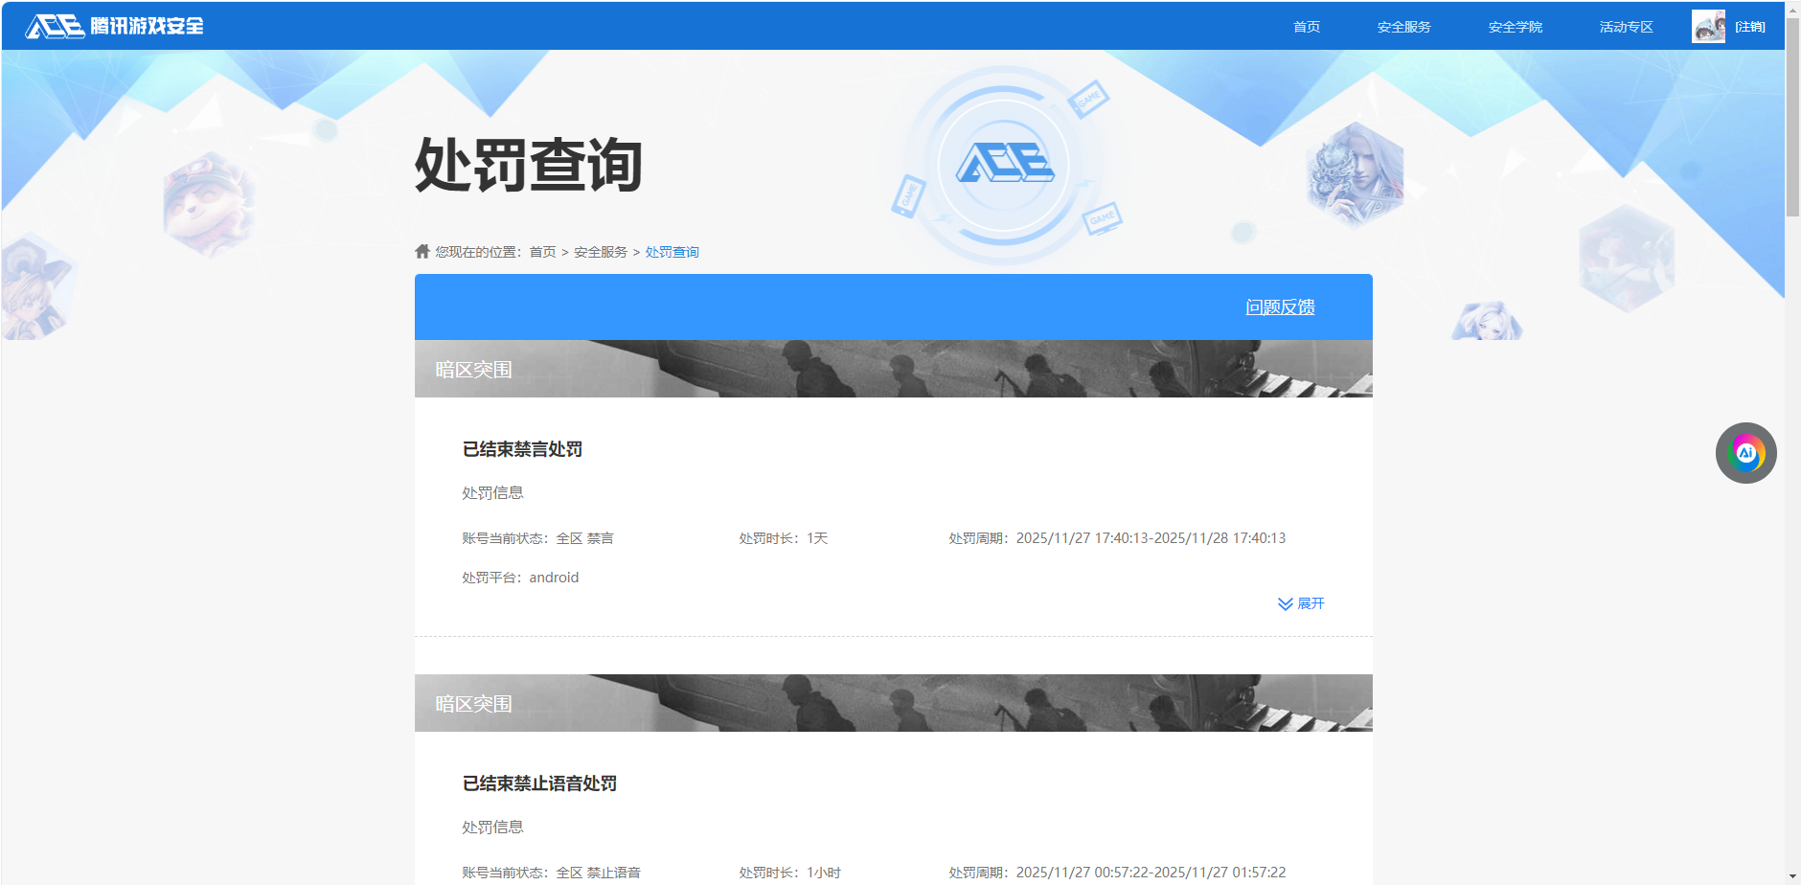Viewport: 1801px width, 885px height.
Task: Click the first 暗区突围 game banner
Action: (893, 368)
